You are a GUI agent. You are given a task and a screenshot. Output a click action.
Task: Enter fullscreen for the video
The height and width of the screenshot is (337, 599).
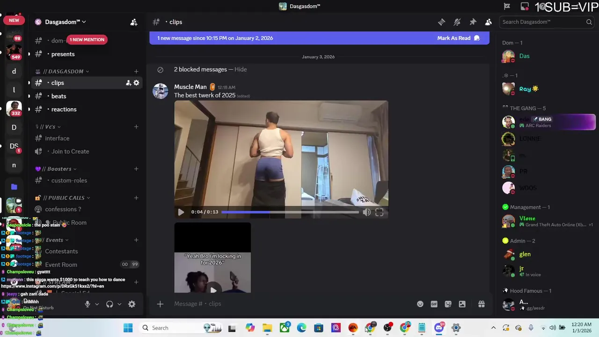380,212
